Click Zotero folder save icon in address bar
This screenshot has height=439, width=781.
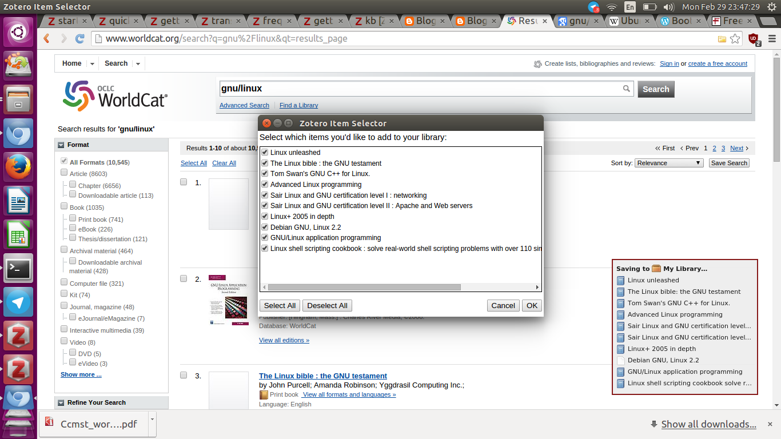click(722, 39)
